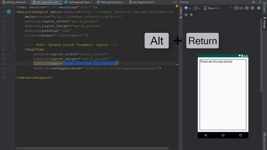Open the Palette side panel
Viewport: 267px width, 150px height.
(x=181, y=13)
